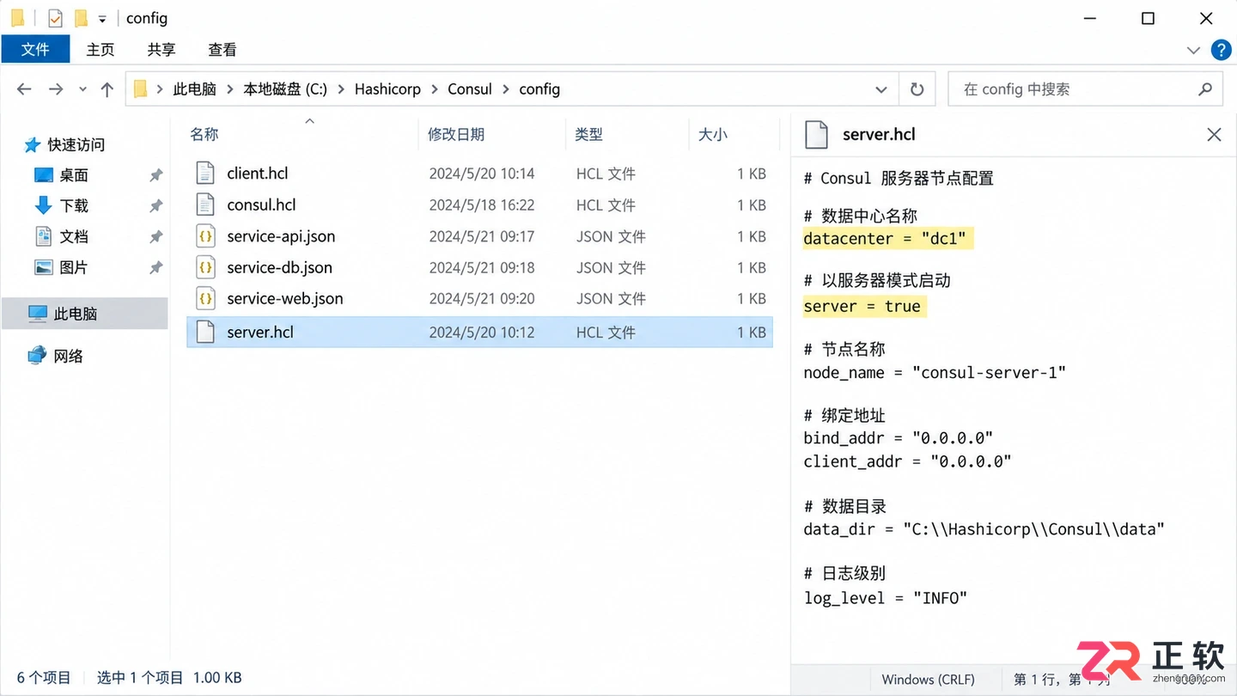Open the quick access toolbar customize dropdown
Viewport: 1237px width, 696px height.
(102, 19)
